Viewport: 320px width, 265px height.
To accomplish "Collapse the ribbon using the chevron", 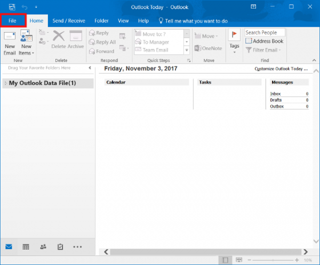I will pos(314,60).
